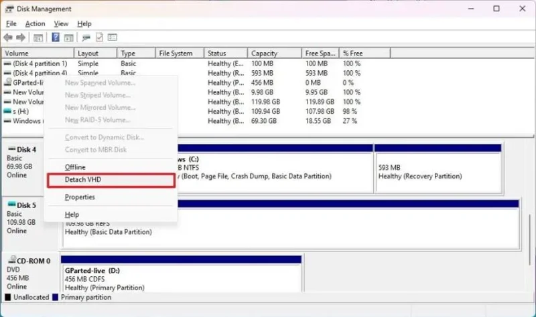Click the CD-ROM 0 disc icon

coord(12,259)
